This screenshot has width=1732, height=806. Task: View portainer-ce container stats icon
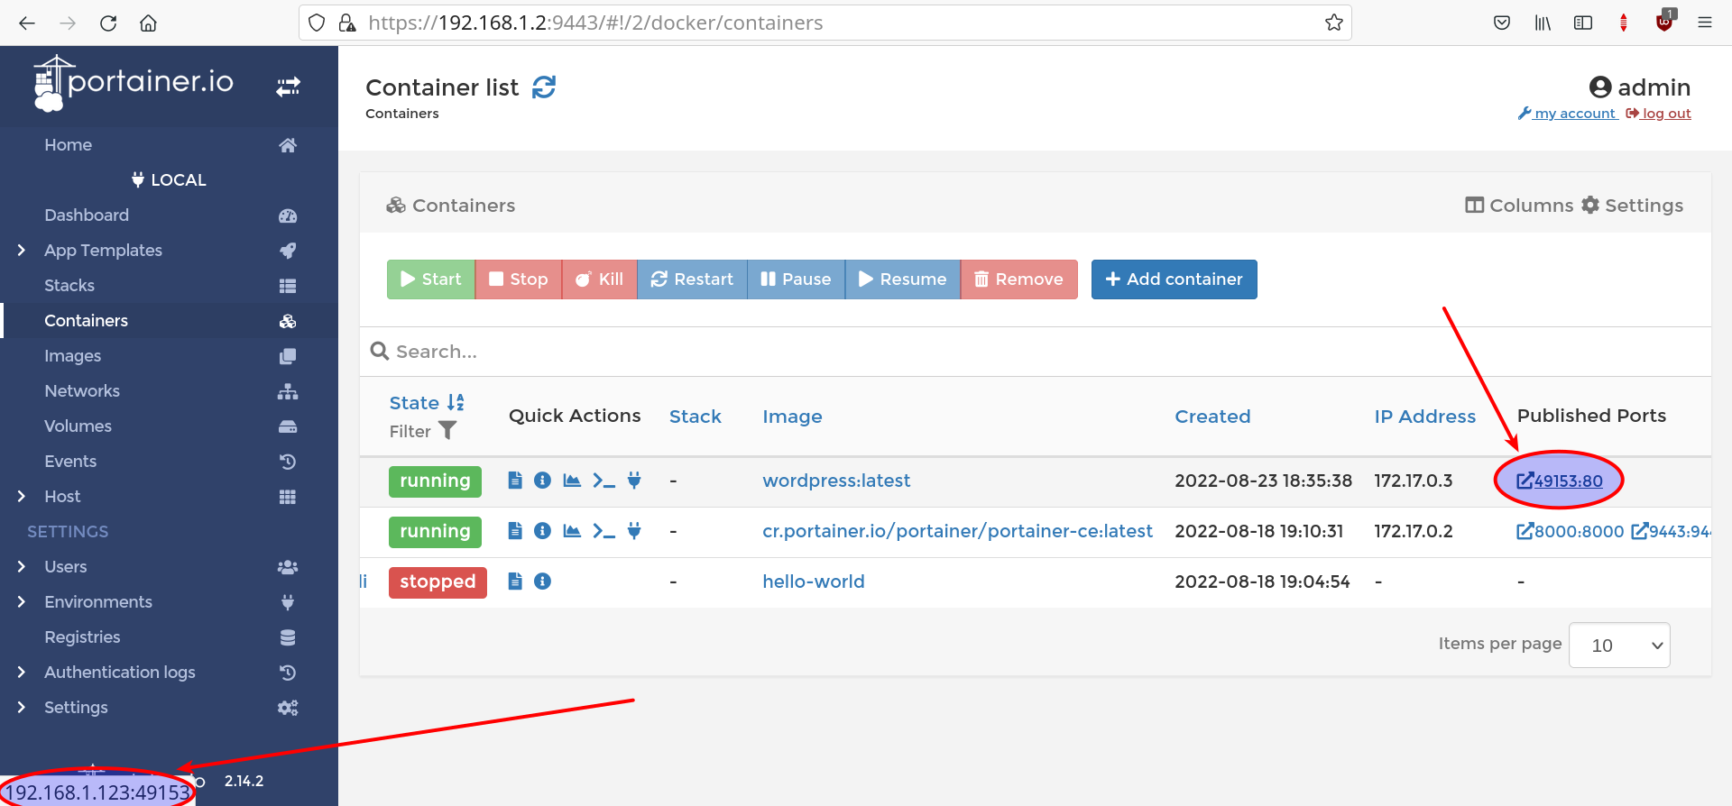572,531
